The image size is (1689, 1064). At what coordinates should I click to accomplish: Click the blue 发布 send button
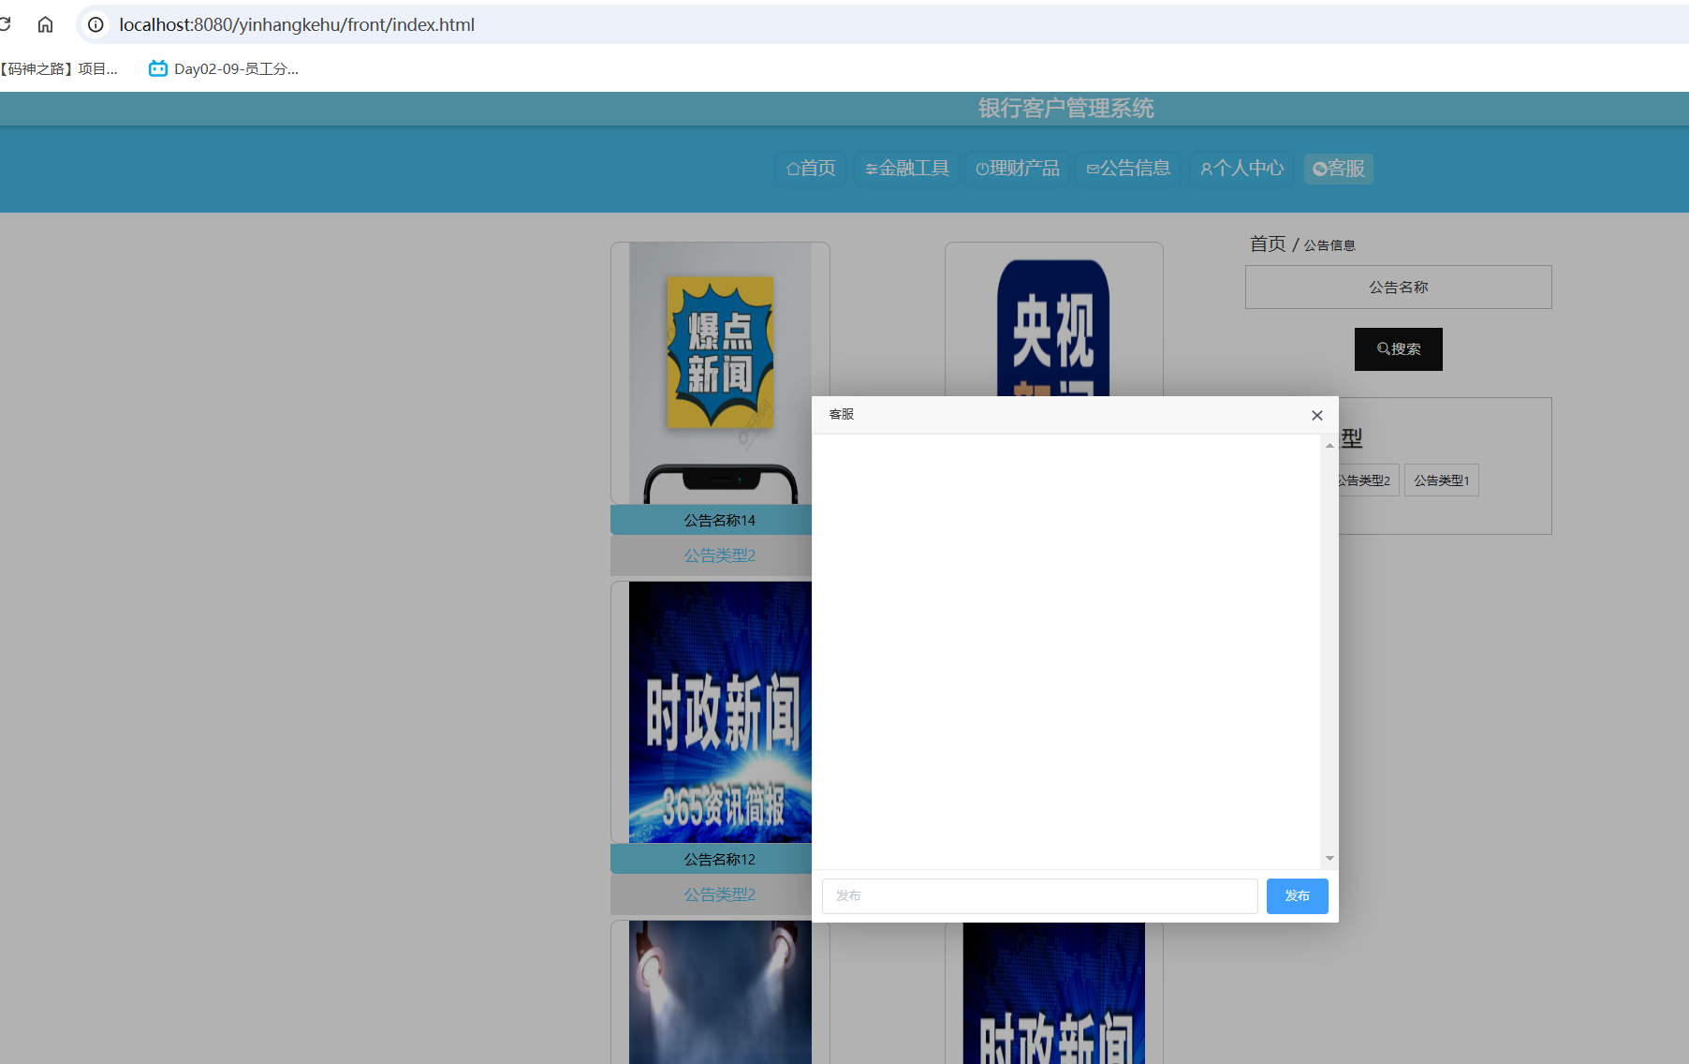(1297, 896)
